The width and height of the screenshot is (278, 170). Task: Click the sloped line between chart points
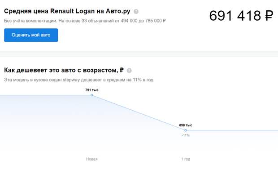click(x=139, y=113)
